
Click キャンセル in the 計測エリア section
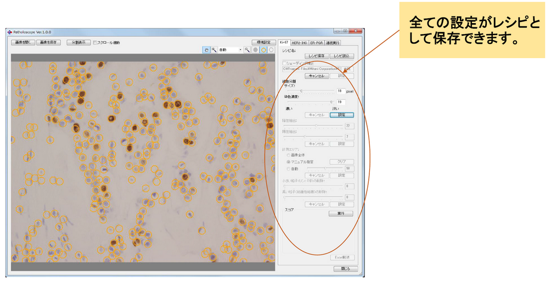317,175
